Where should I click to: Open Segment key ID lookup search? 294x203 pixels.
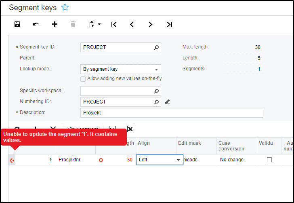156,47
